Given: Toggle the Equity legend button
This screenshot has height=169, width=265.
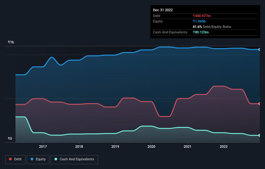Looking at the screenshot, I should [38, 159].
